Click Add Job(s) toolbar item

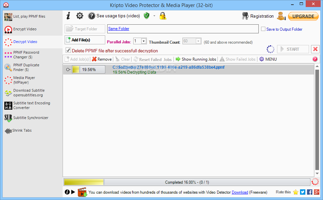(x=77, y=59)
